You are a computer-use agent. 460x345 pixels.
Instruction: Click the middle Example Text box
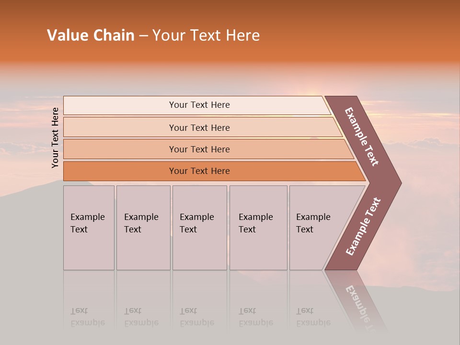click(200, 228)
